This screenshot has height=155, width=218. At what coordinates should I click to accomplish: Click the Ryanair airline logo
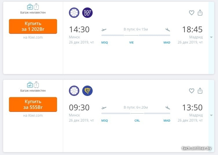(x=87, y=91)
